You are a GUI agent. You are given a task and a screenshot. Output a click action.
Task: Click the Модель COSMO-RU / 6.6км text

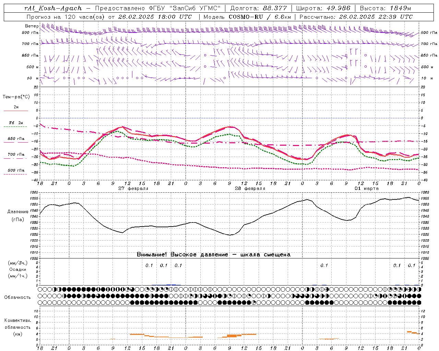(x=247, y=17)
